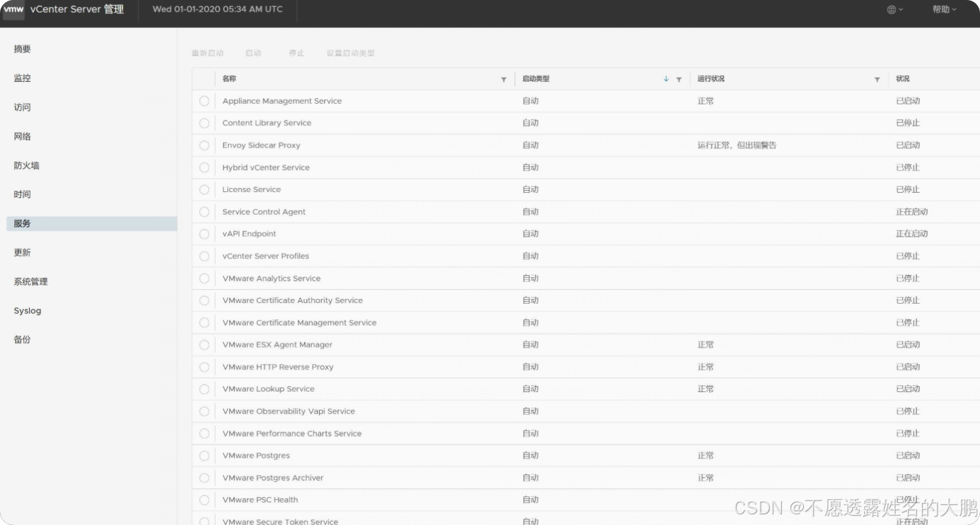Select VMware Postgres Archiver radio button
980x525 pixels.
point(204,478)
